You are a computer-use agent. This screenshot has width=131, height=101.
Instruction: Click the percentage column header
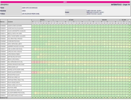129,22
